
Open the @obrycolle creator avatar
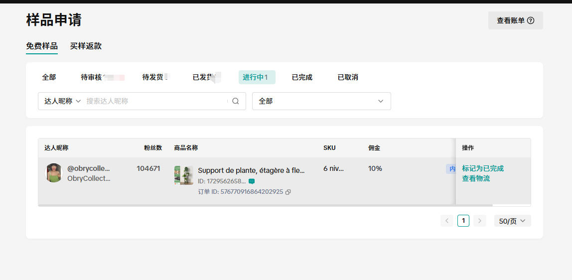(x=54, y=173)
